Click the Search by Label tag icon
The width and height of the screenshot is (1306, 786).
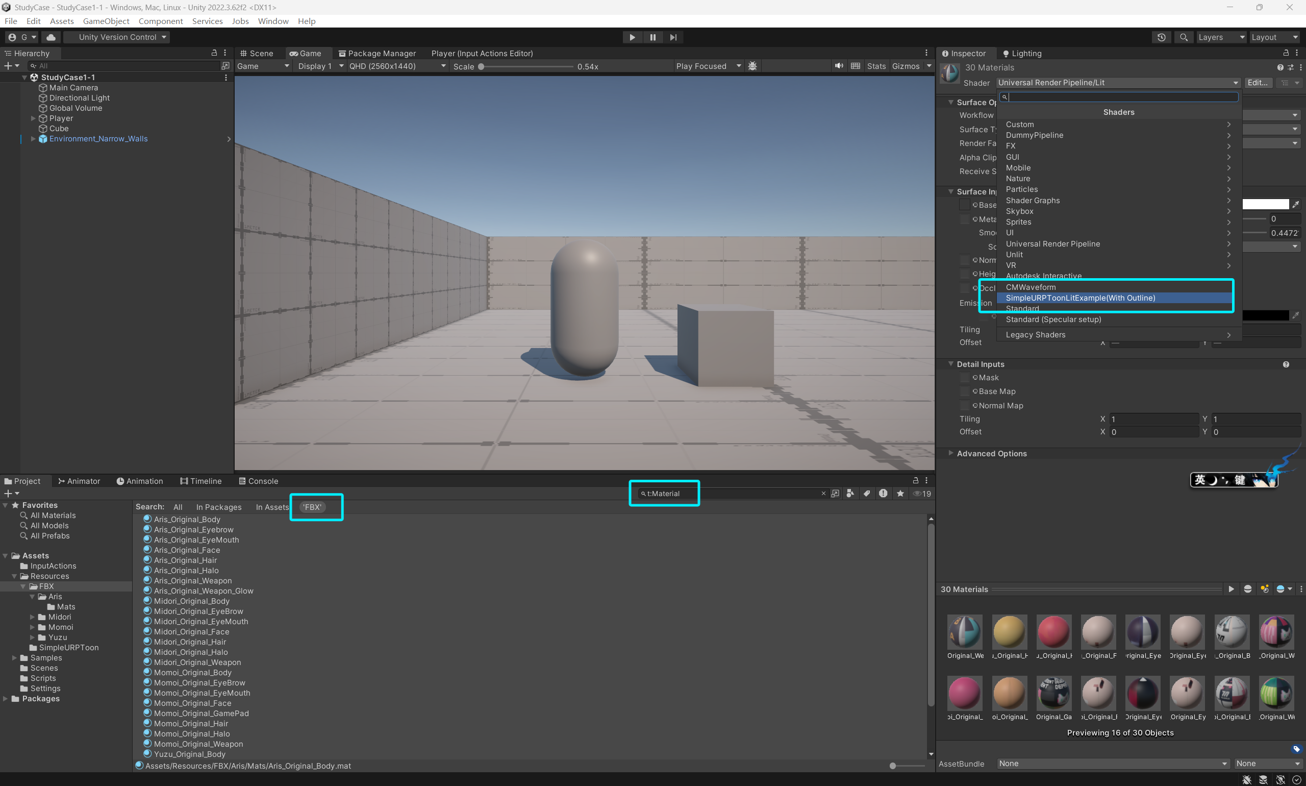tap(867, 494)
